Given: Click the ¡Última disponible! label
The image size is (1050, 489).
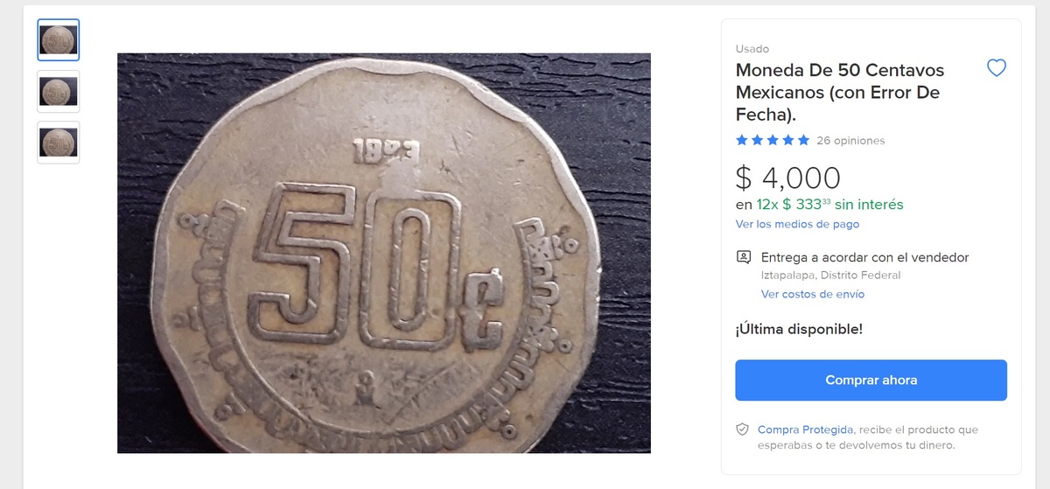Looking at the screenshot, I should 799,330.
